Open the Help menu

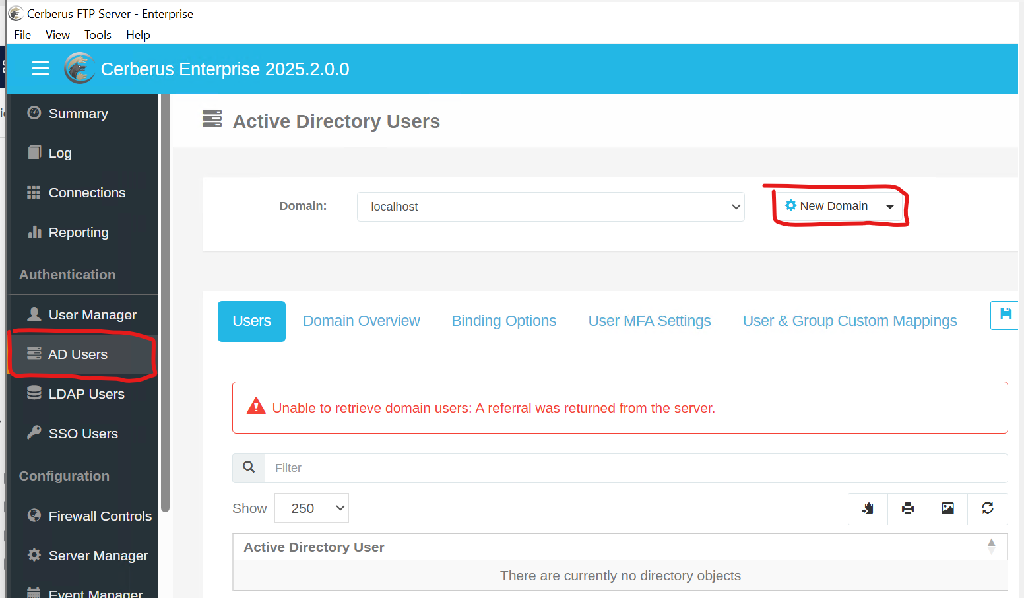pyautogui.click(x=138, y=35)
